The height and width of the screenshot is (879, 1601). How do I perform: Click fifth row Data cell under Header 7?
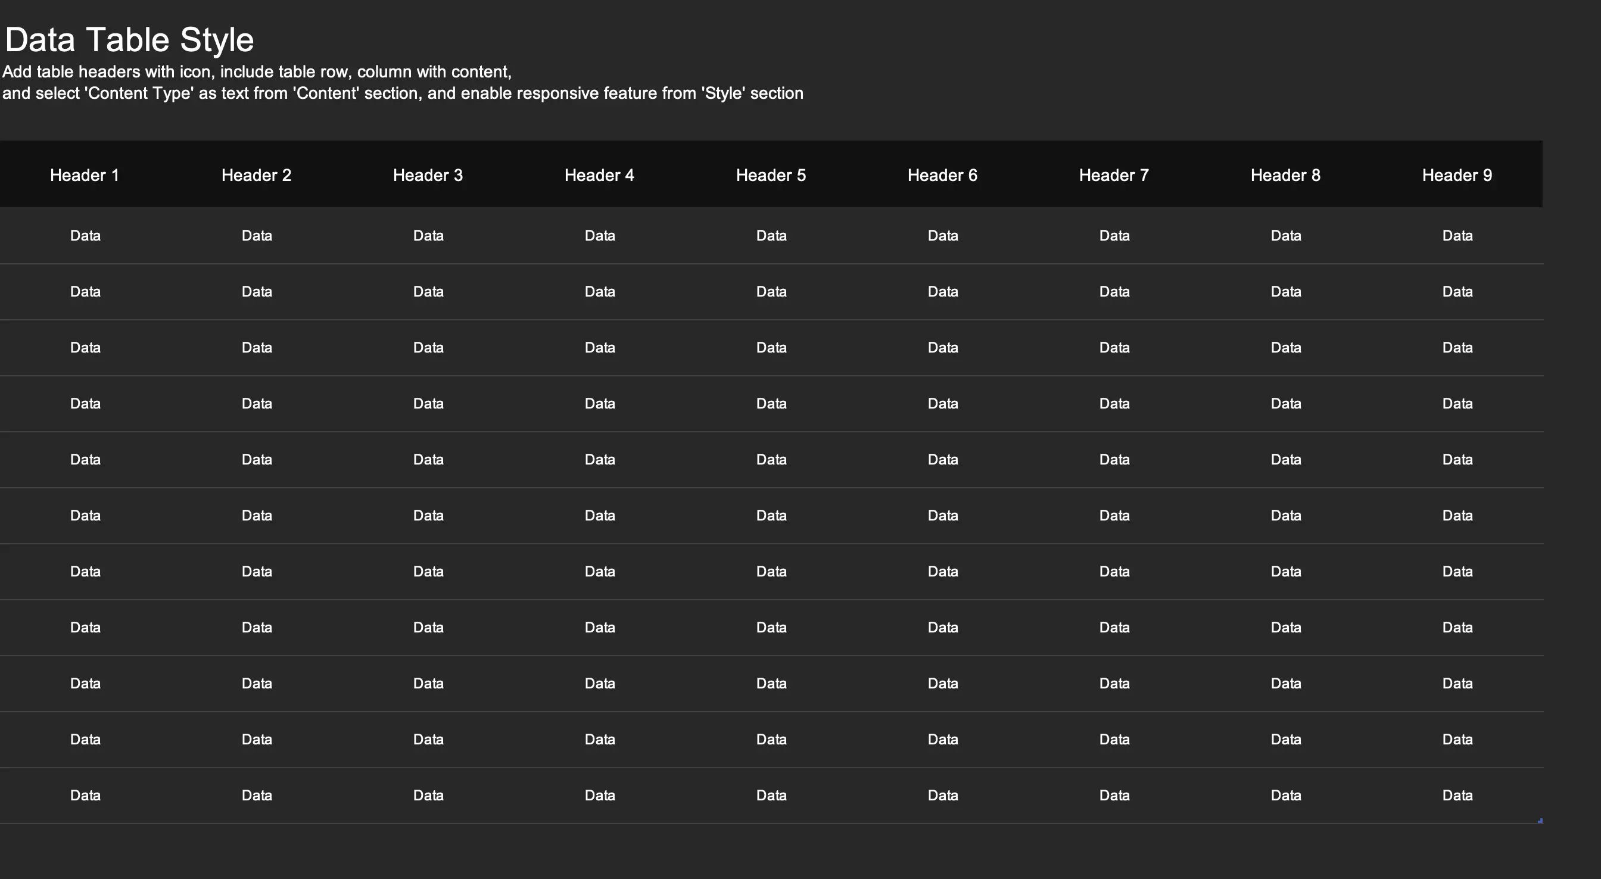point(1114,459)
